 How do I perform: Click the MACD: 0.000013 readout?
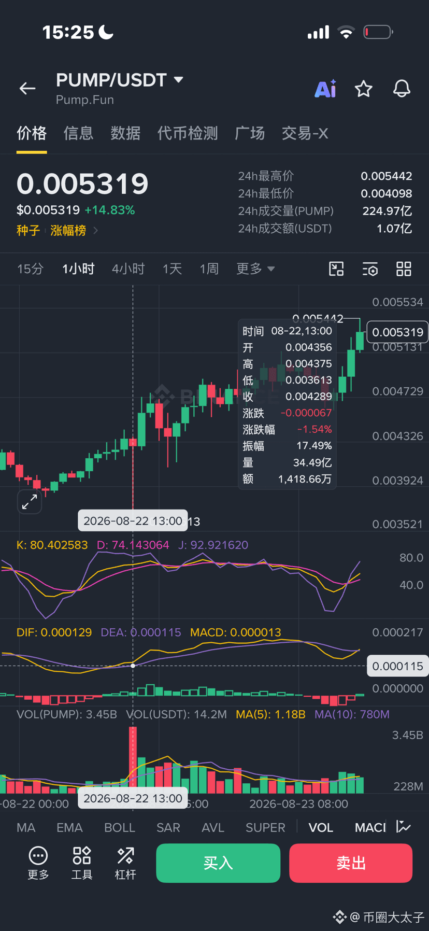[236, 632]
